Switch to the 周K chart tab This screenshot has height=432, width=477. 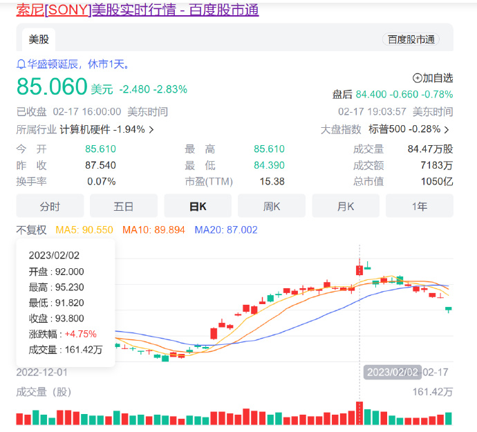pyautogui.click(x=272, y=206)
